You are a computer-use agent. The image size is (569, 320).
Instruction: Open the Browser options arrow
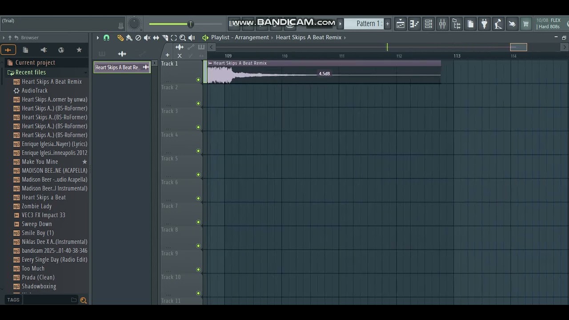(x=4, y=38)
